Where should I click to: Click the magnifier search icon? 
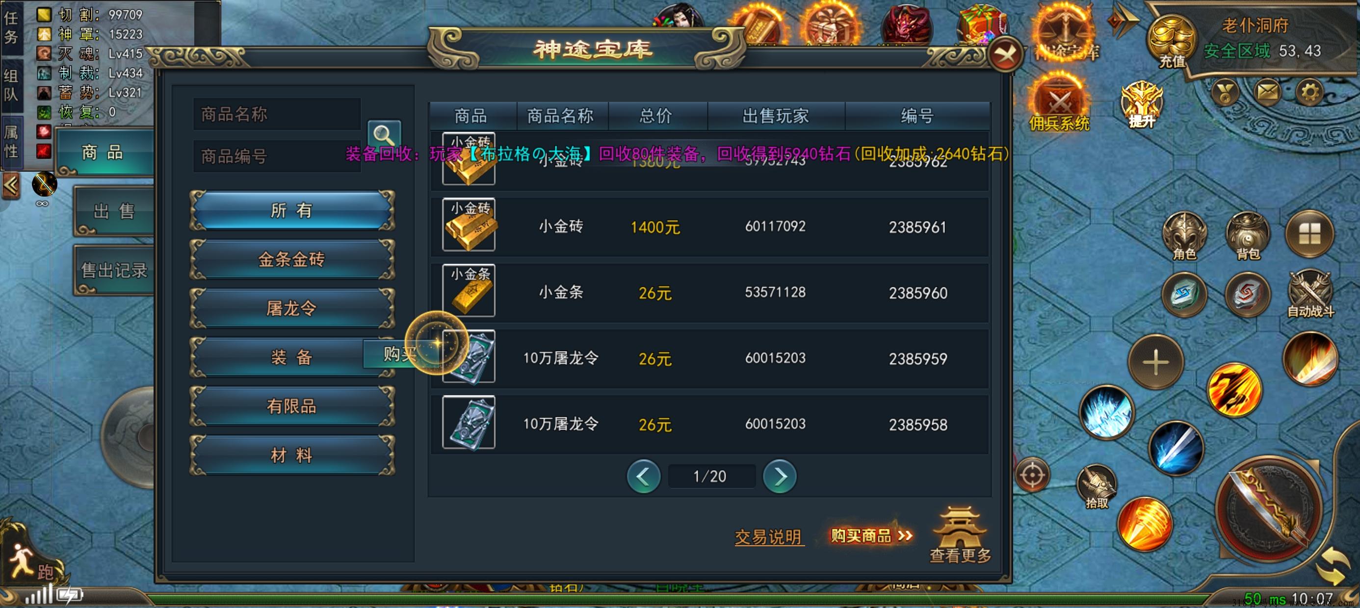click(384, 135)
